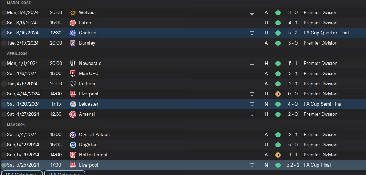Click the Leicester club badge
Image resolution: width=366 pixels, height=175 pixels.
click(x=72, y=104)
